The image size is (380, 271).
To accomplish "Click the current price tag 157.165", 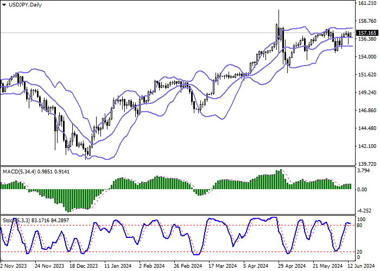I will coord(367,33).
